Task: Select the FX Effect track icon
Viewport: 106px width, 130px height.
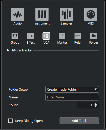Action: [31, 36]
